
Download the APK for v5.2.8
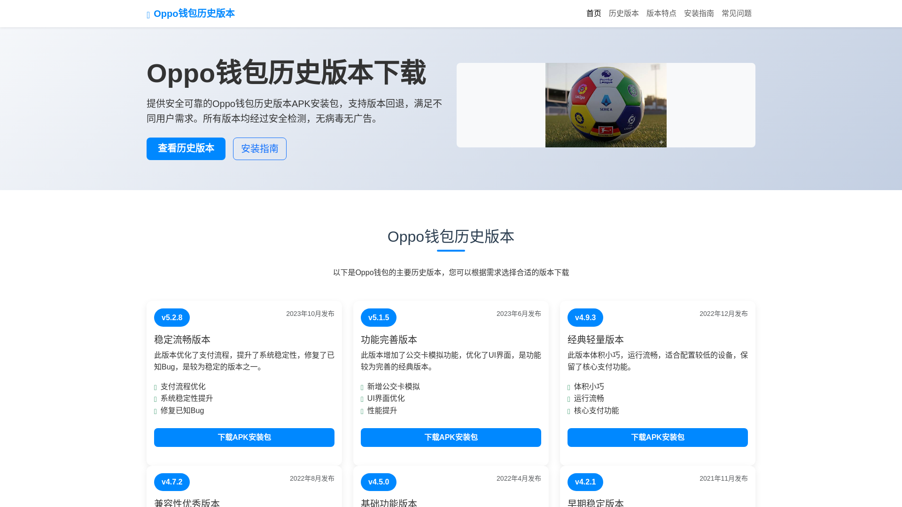click(244, 438)
